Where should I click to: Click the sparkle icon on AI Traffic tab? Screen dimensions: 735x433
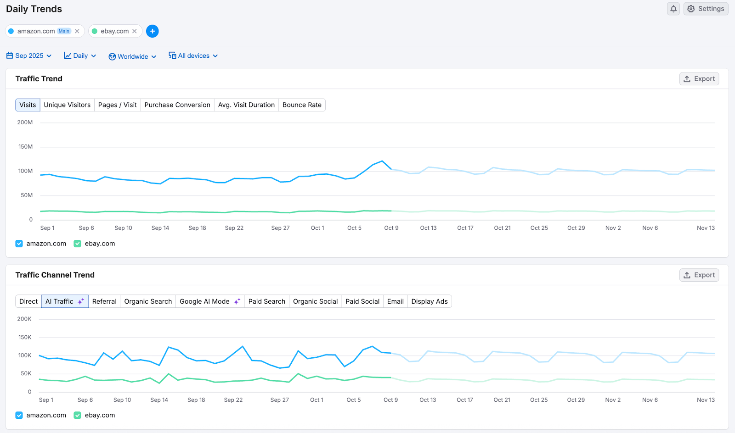tap(80, 301)
